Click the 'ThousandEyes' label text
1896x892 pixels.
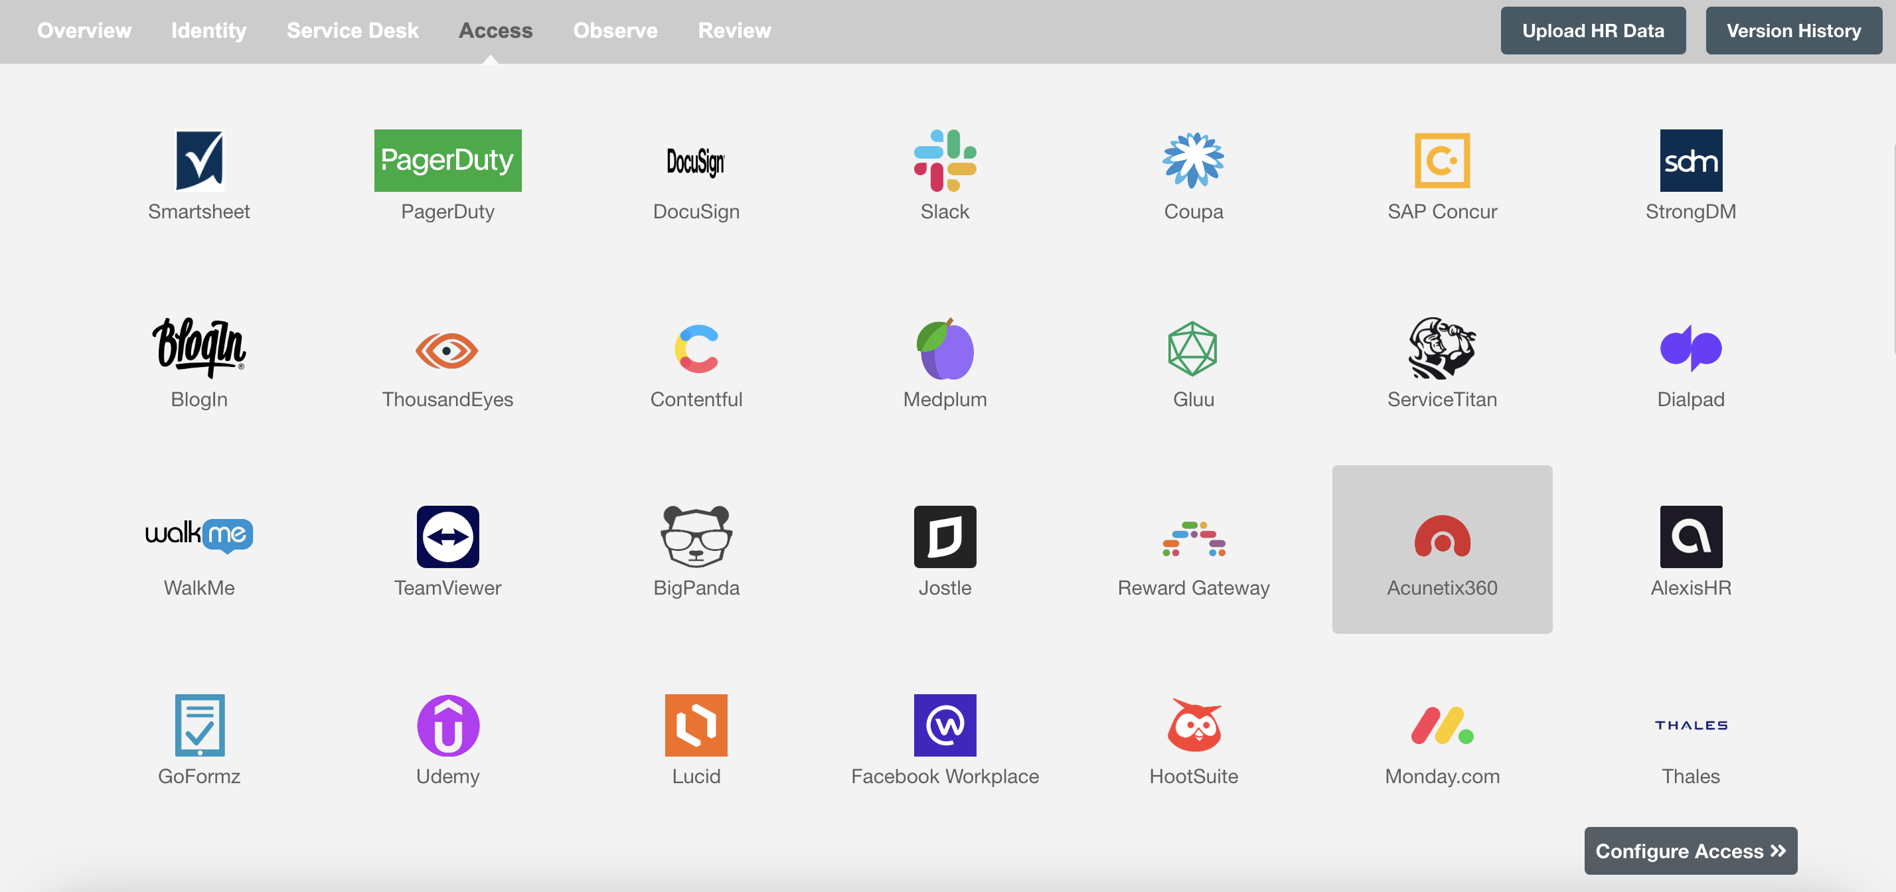pyautogui.click(x=447, y=399)
